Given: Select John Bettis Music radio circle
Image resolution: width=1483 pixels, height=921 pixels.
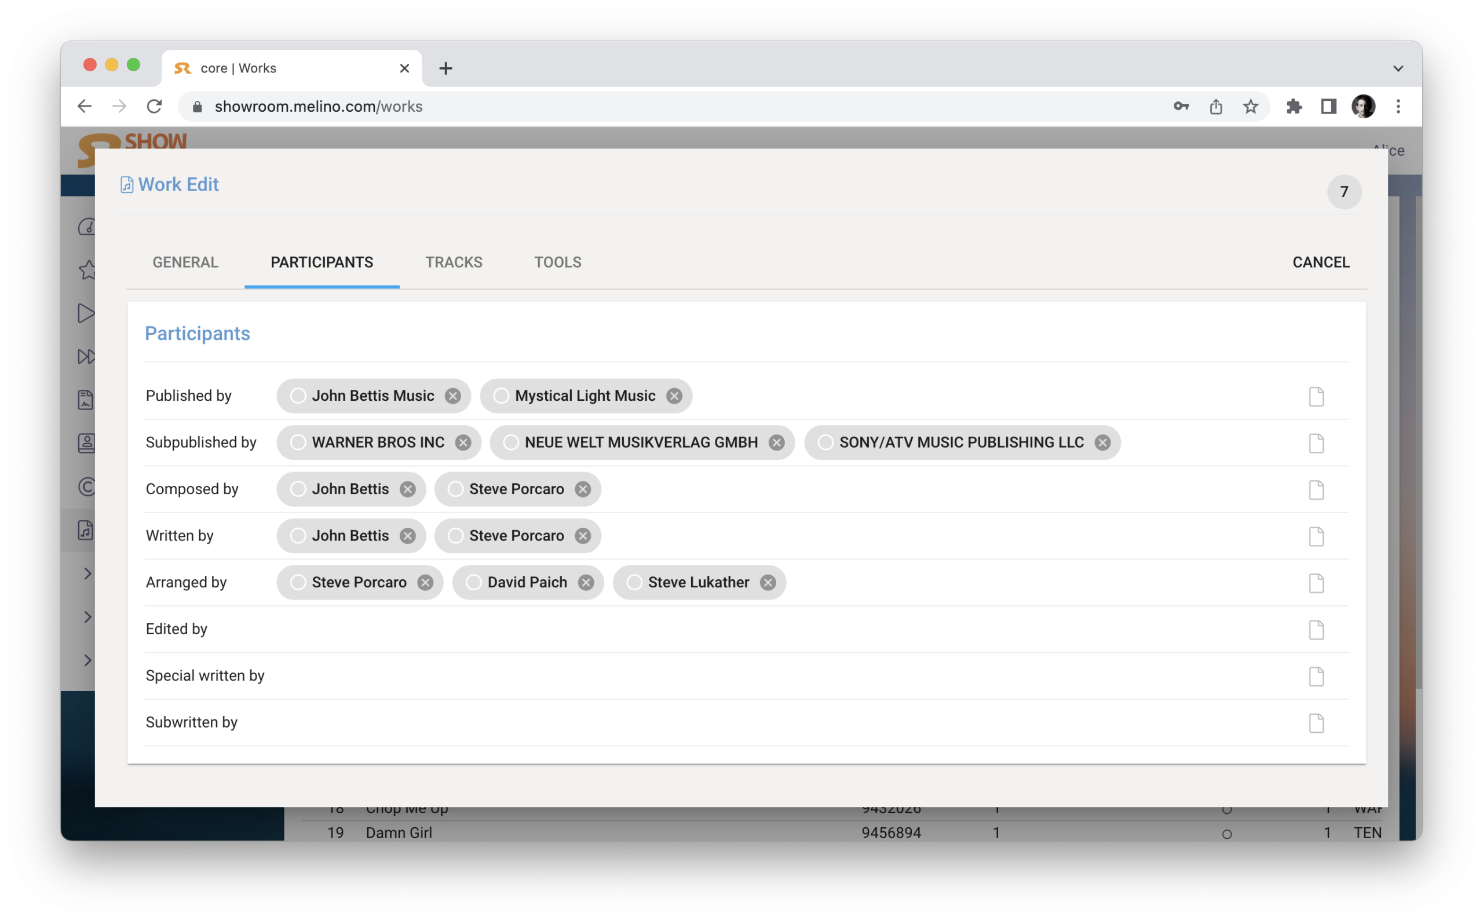Looking at the screenshot, I should (x=298, y=396).
